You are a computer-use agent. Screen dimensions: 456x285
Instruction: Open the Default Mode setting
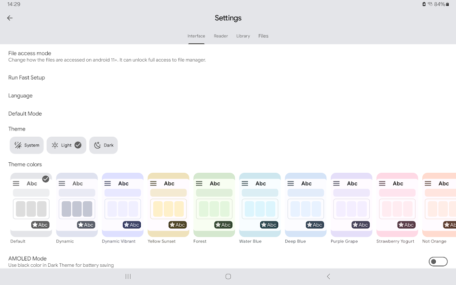[x=25, y=113]
